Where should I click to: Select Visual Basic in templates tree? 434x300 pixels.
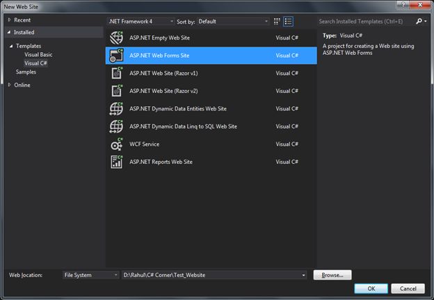point(38,54)
